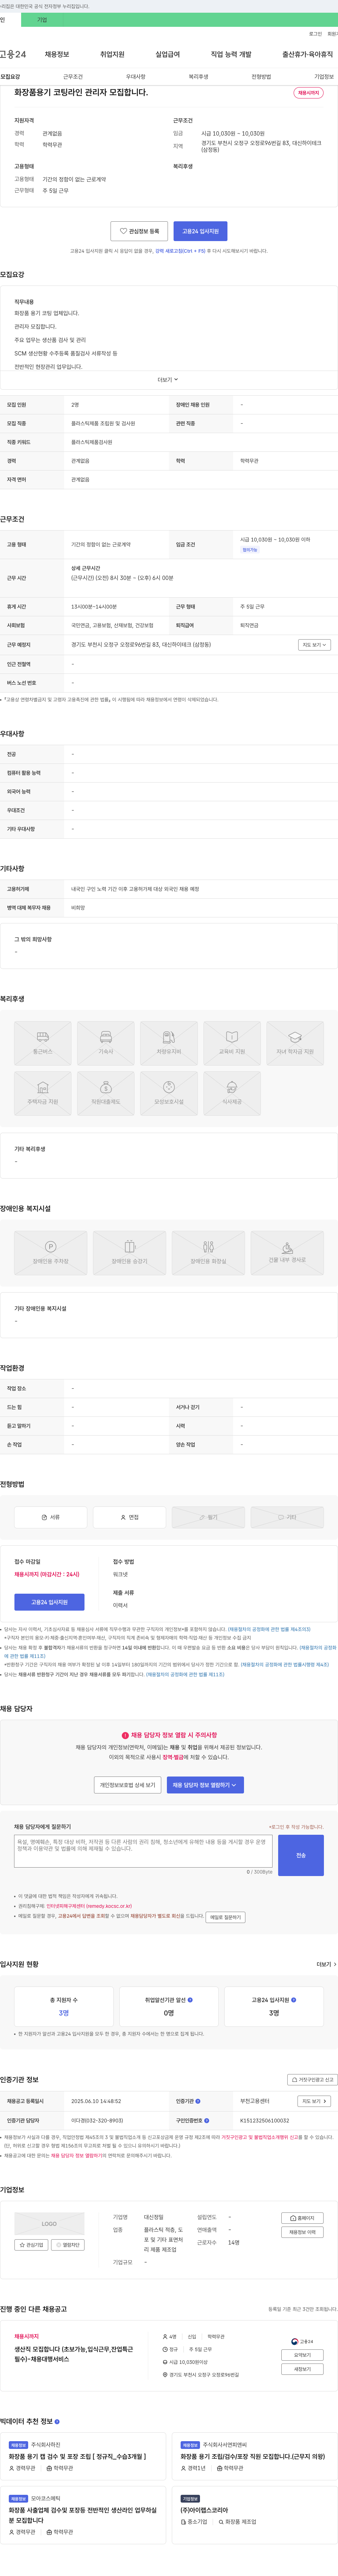This screenshot has height=2576, width=338.
Task: Click the 서류 document screening method tile
Action: (51, 1517)
